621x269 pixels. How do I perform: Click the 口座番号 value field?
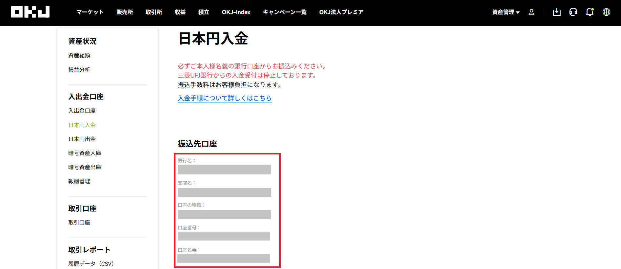(x=224, y=236)
